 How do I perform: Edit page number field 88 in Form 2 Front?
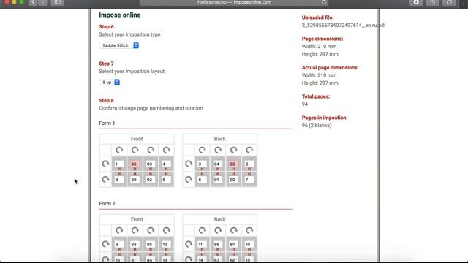pos(135,244)
